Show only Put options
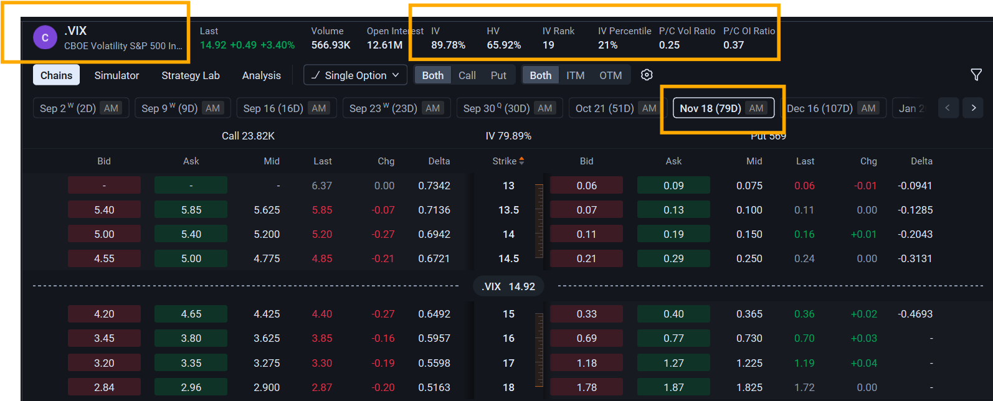This screenshot has height=401, width=993. pyautogui.click(x=498, y=75)
